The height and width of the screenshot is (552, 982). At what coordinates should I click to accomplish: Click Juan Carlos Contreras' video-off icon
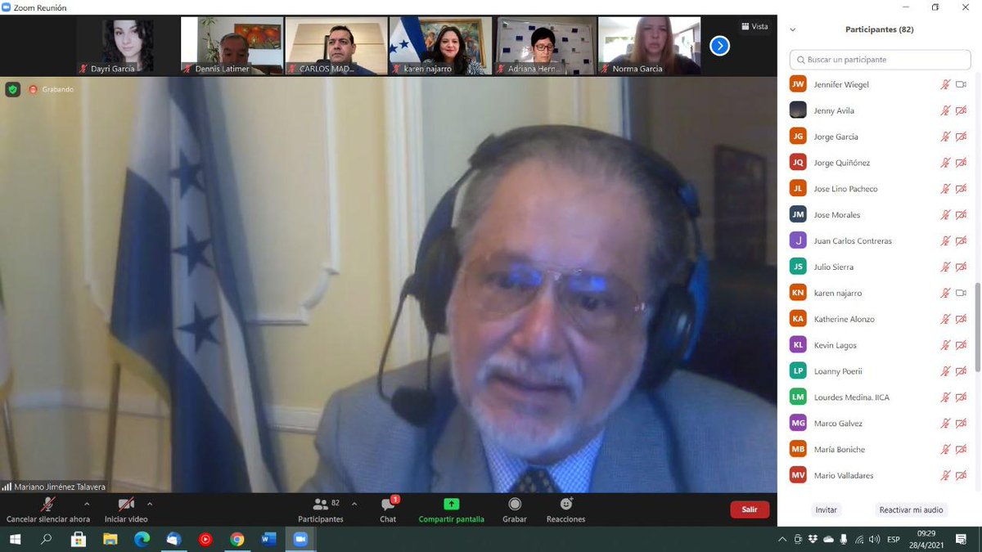(x=962, y=240)
